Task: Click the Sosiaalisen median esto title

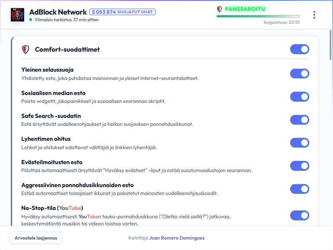Action: [x=53, y=93]
